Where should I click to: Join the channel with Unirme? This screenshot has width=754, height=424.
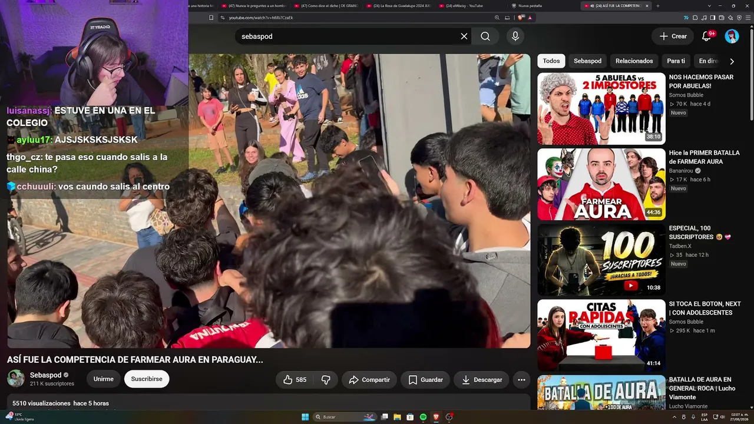coord(104,379)
